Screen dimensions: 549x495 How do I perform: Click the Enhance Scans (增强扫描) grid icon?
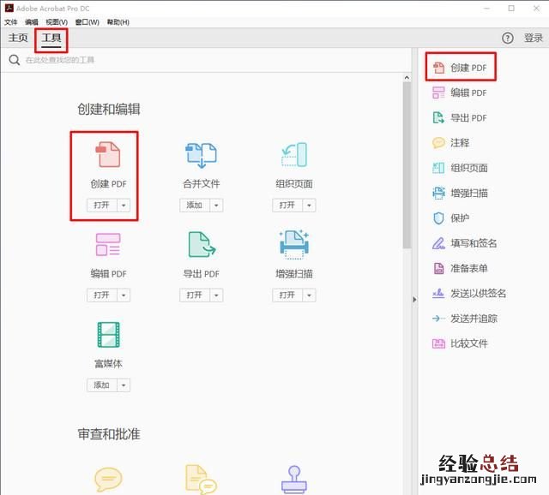pos(294,245)
